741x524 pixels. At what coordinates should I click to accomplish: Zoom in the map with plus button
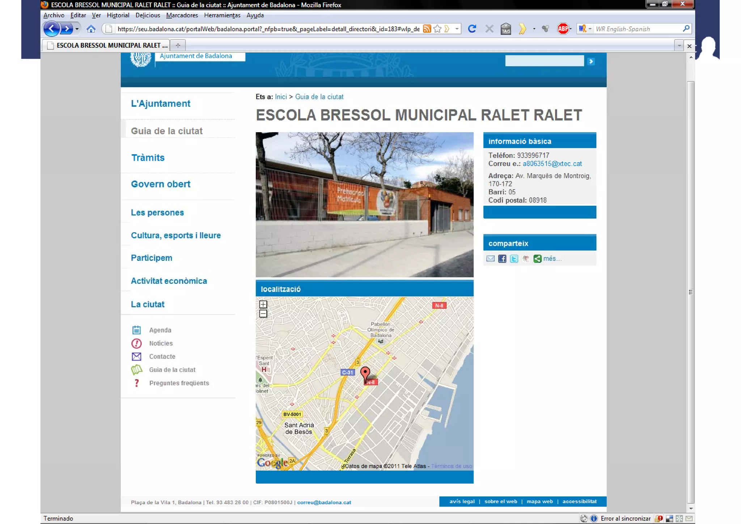pyautogui.click(x=263, y=304)
